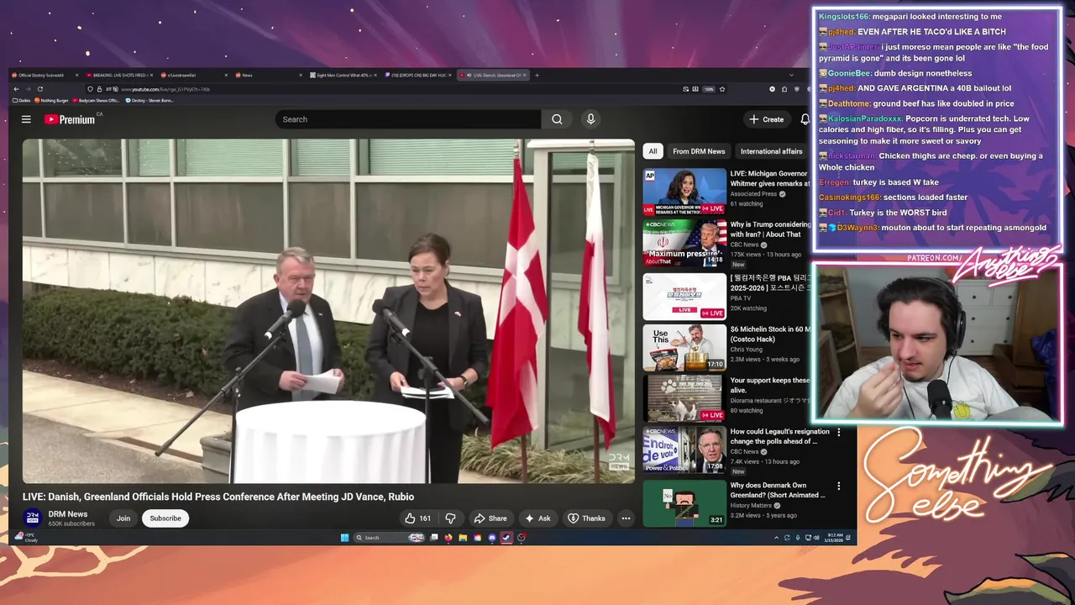The image size is (1075, 605).
Task: Click the Thanks button
Action: [587, 518]
